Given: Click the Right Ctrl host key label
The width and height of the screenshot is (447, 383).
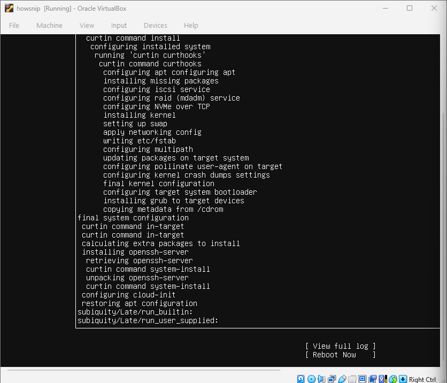Looking at the screenshot, I should [422, 379].
